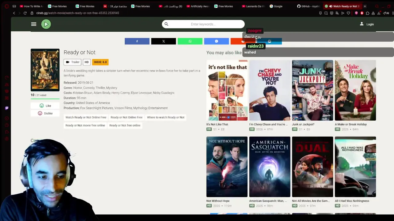Screen dimensions: 394x221
Task: Open the send flow arrow icon
Action: 343,13
